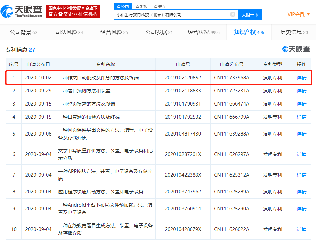Image resolution: width=316 pixels, height=240 pixels.
Task: Click the 申请公布日 column header
Action: pyautogui.click(x=38, y=64)
